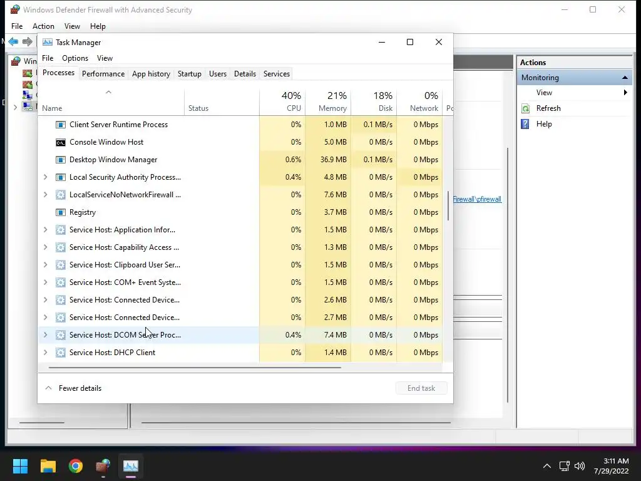Expand Service Host: Application Infor... row
641x481 pixels.
pyautogui.click(x=45, y=230)
